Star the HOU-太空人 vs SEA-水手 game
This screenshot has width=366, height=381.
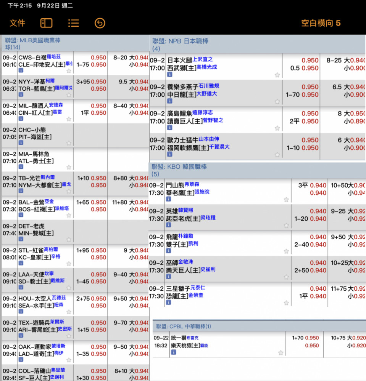point(69,312)
